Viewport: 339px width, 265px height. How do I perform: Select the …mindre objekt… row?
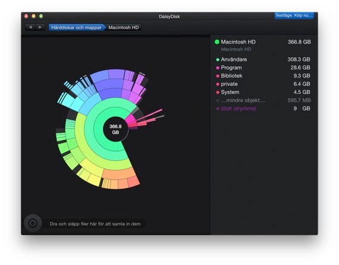263,101
